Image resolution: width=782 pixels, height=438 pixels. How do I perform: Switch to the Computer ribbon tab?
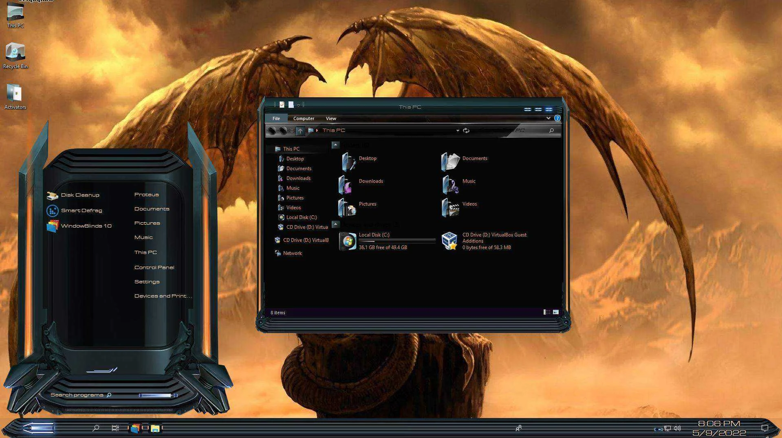304,118
